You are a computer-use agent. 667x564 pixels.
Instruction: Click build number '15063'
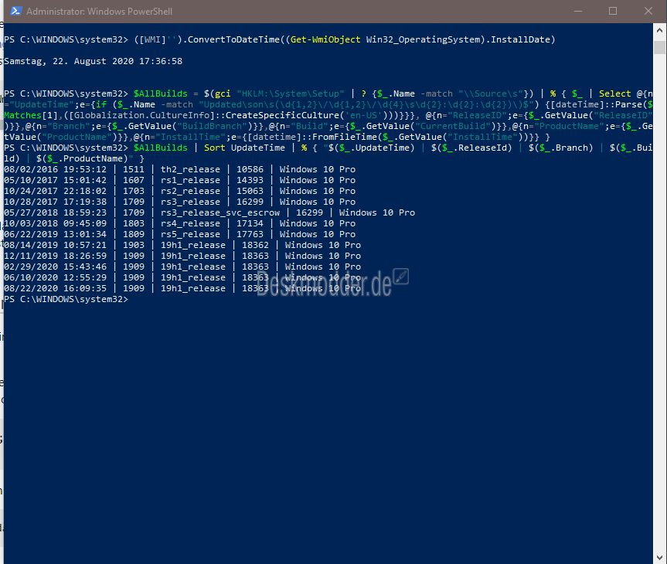pyautogui.click(x=250, y=191)
